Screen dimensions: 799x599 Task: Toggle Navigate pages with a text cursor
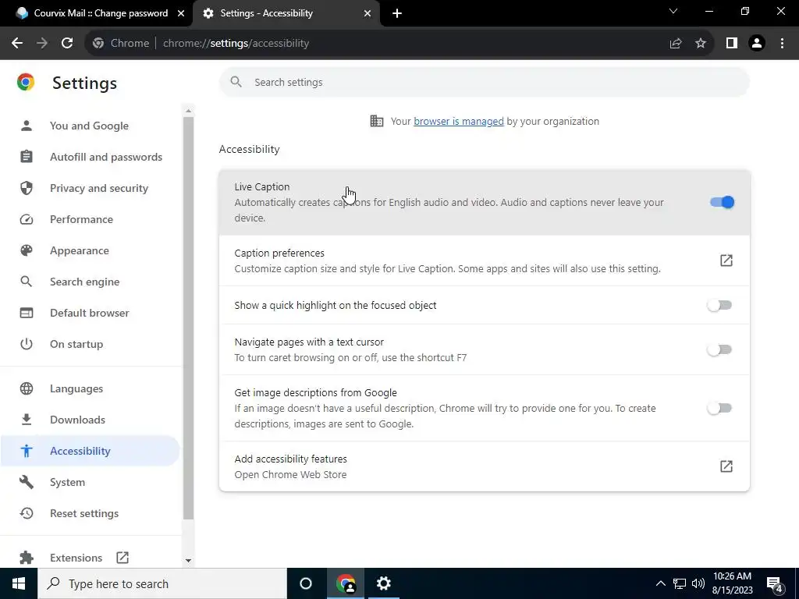click(x=719, y=349)
